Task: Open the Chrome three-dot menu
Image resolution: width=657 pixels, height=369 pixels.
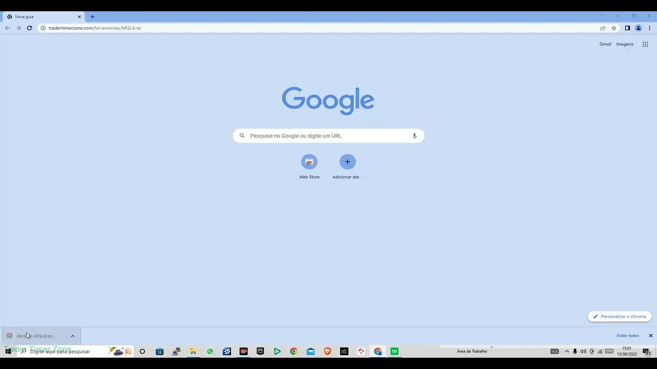Action: (649, 28)
